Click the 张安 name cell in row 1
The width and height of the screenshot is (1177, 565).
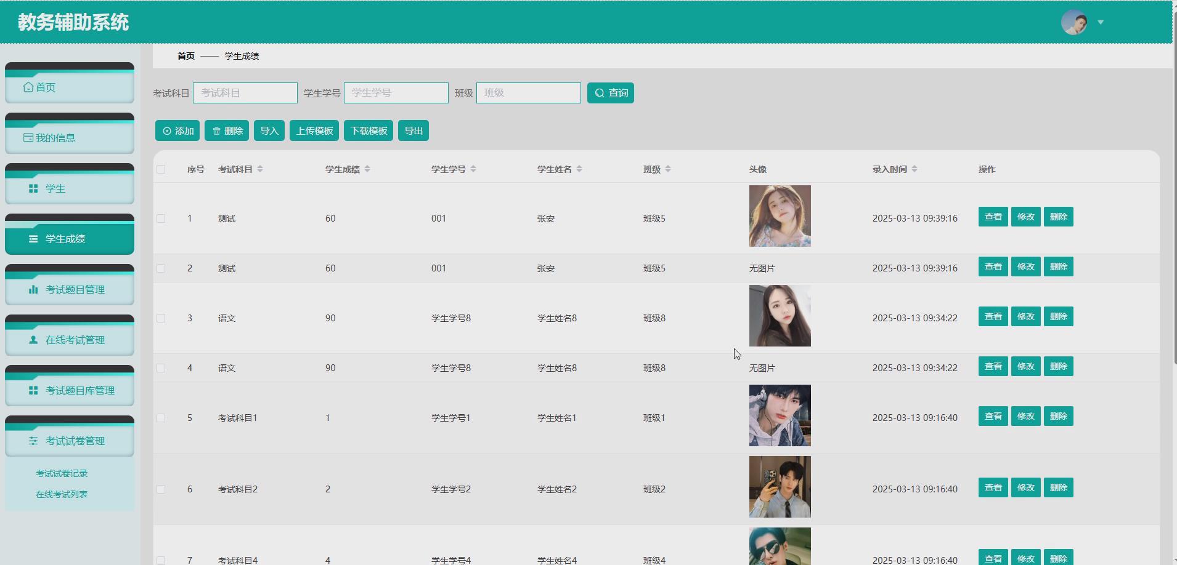pos(546,218)
